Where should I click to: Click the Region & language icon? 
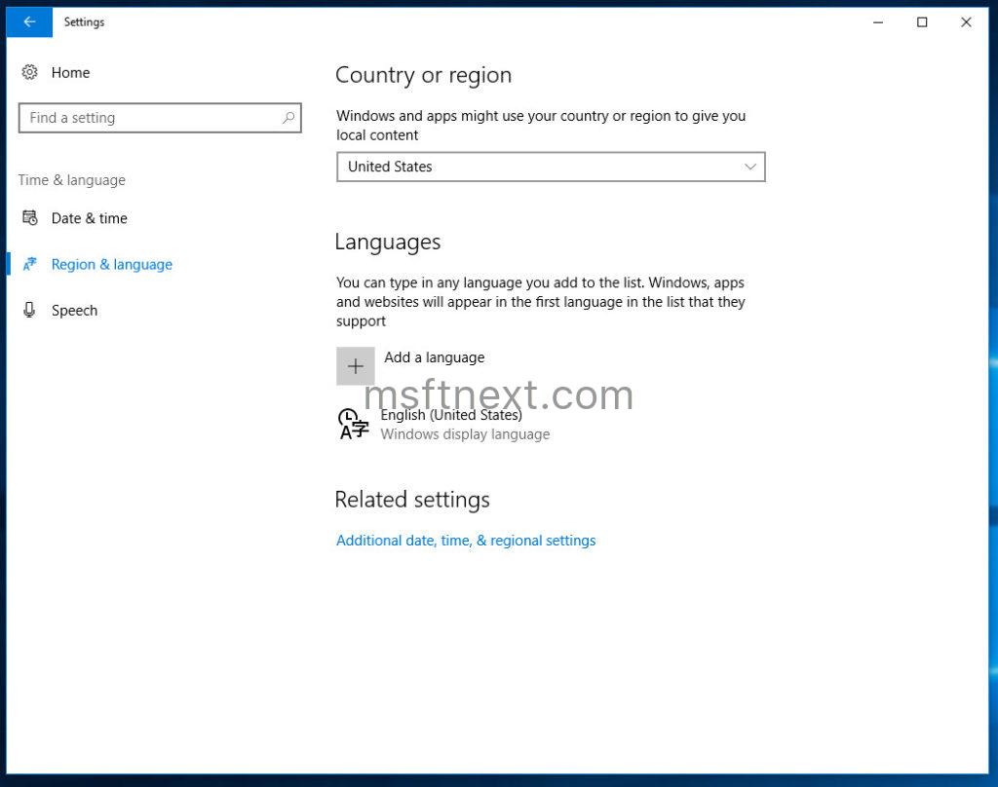29,264
